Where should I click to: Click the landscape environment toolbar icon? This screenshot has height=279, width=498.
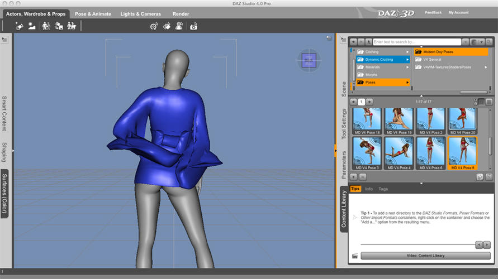(32, 26)
